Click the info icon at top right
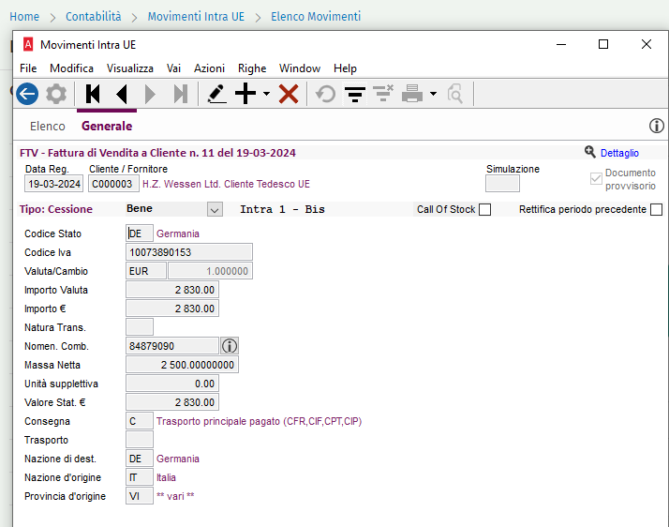669x527 pixels. click(657, 126)
